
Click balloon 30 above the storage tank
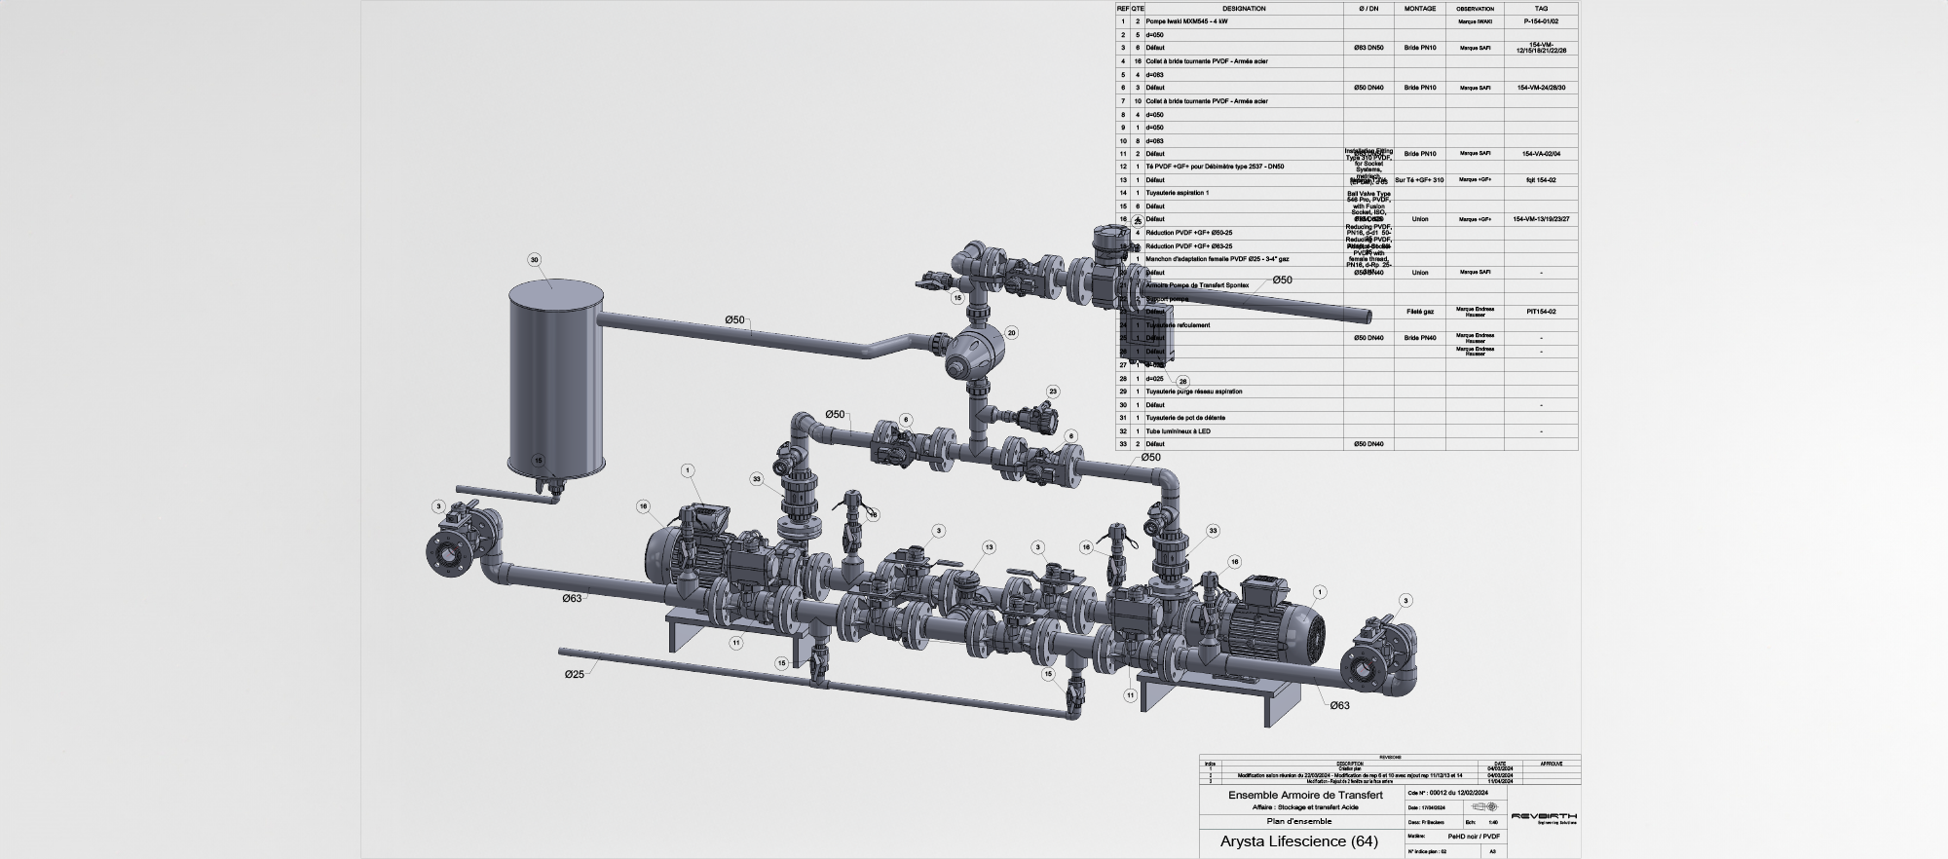coord(534,260)
